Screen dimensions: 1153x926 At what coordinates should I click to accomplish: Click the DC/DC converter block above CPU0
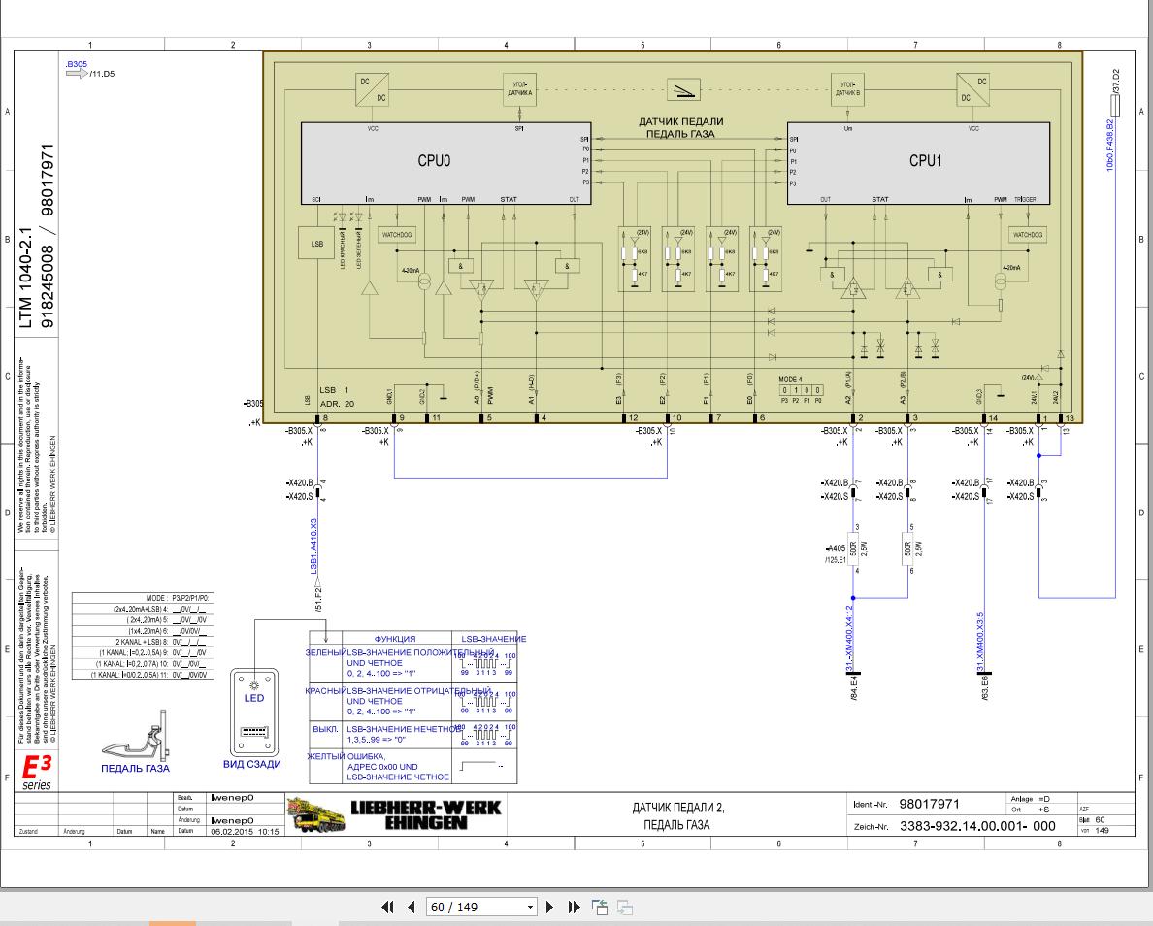click(x=372, y=89)
